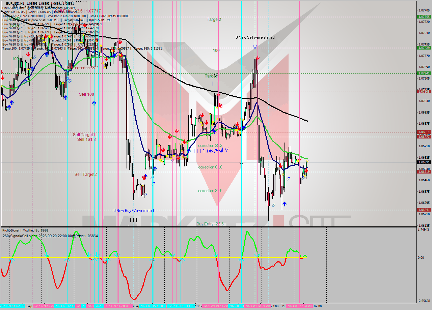Click the Profit-Signal indicator title
The image size is (432, 310).
(25, 230)
